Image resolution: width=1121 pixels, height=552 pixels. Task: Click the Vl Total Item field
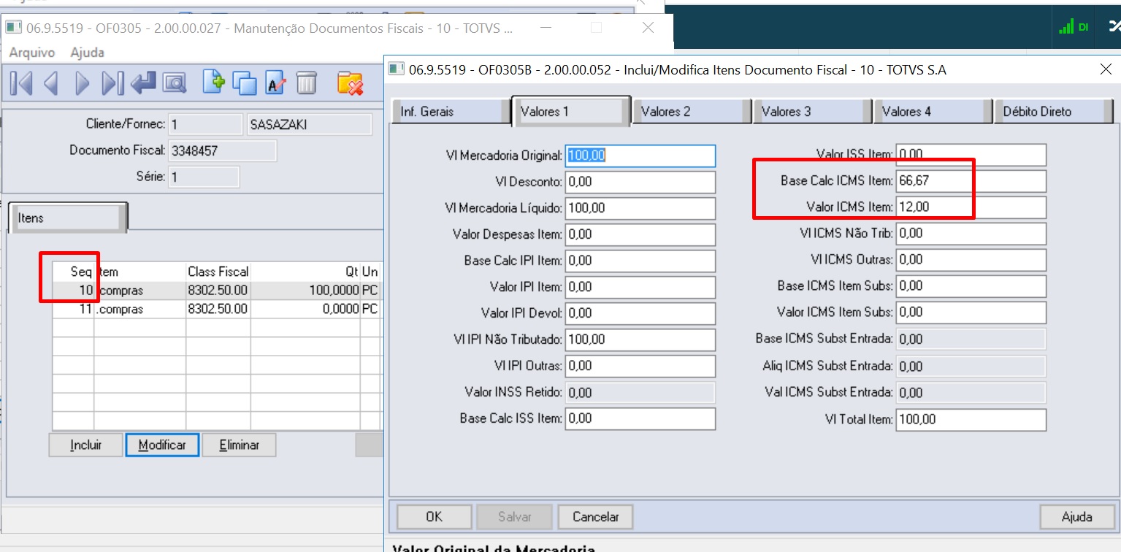point(971,420)
